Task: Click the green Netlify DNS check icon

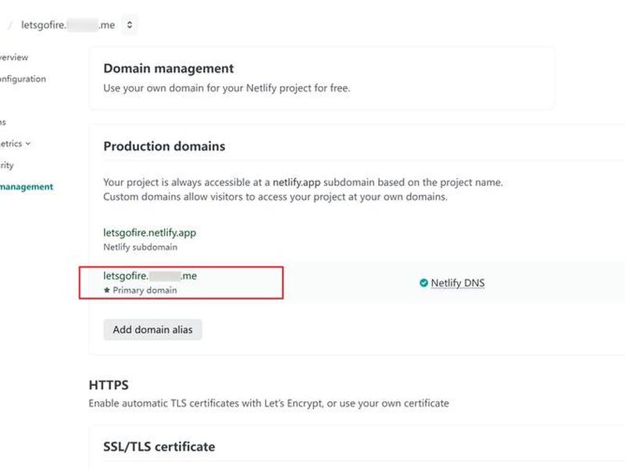Action: pyautogui.click(x=423, y=283)
